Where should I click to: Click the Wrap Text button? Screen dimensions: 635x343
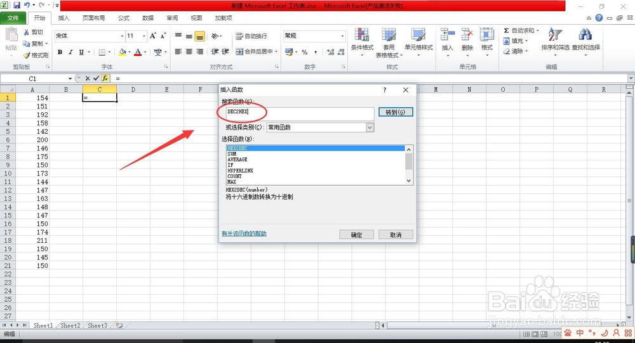pos(251,36)
